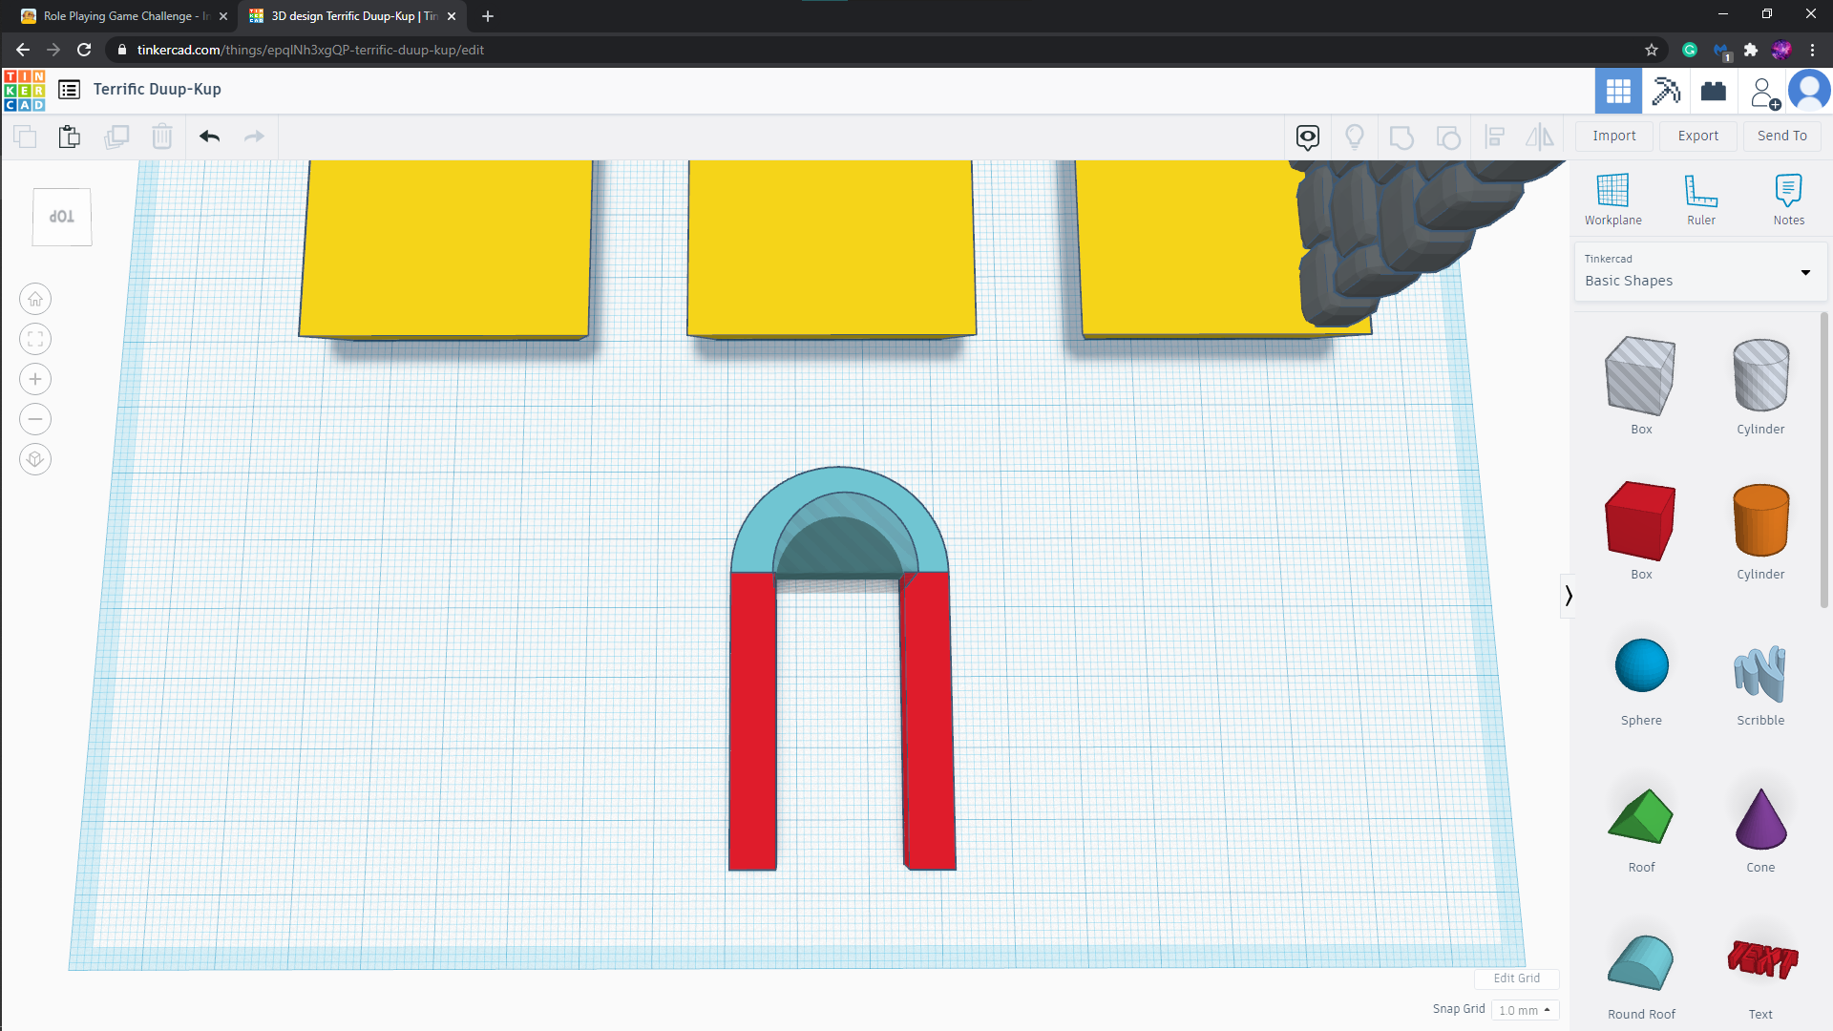The width and height of the screenshot is (1833, 1031).
Task: Pick the Scribble shape
Action: [1760, 676]
